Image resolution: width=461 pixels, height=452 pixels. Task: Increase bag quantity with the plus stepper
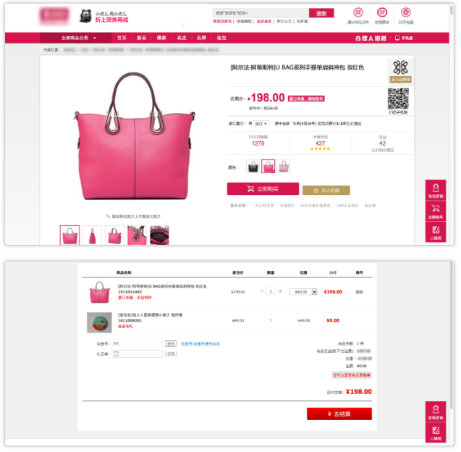281,291
